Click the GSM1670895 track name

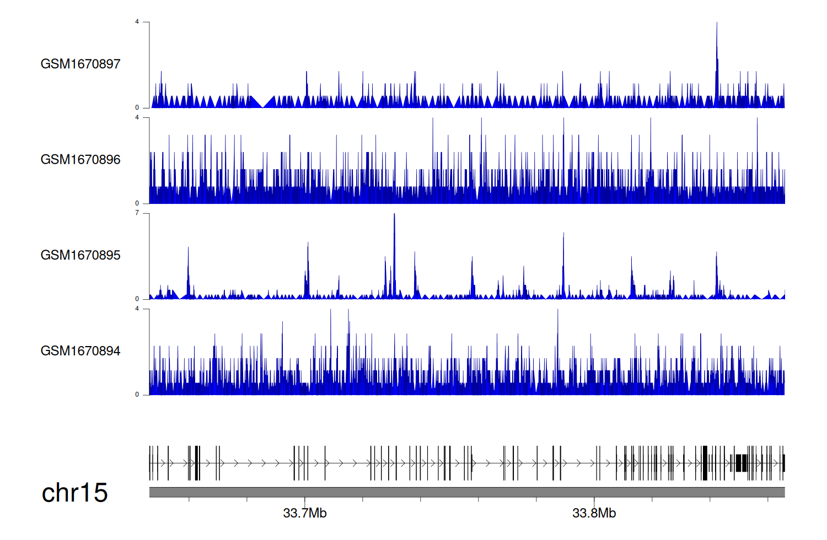point(80,255)
